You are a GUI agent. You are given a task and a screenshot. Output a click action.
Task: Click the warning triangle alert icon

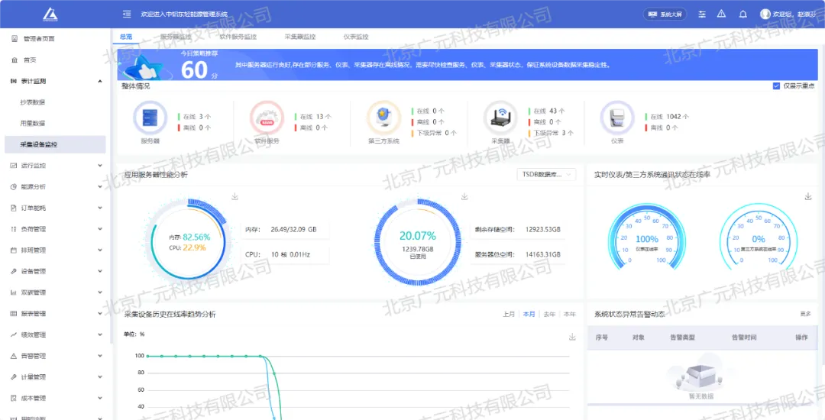coord(721,14)
